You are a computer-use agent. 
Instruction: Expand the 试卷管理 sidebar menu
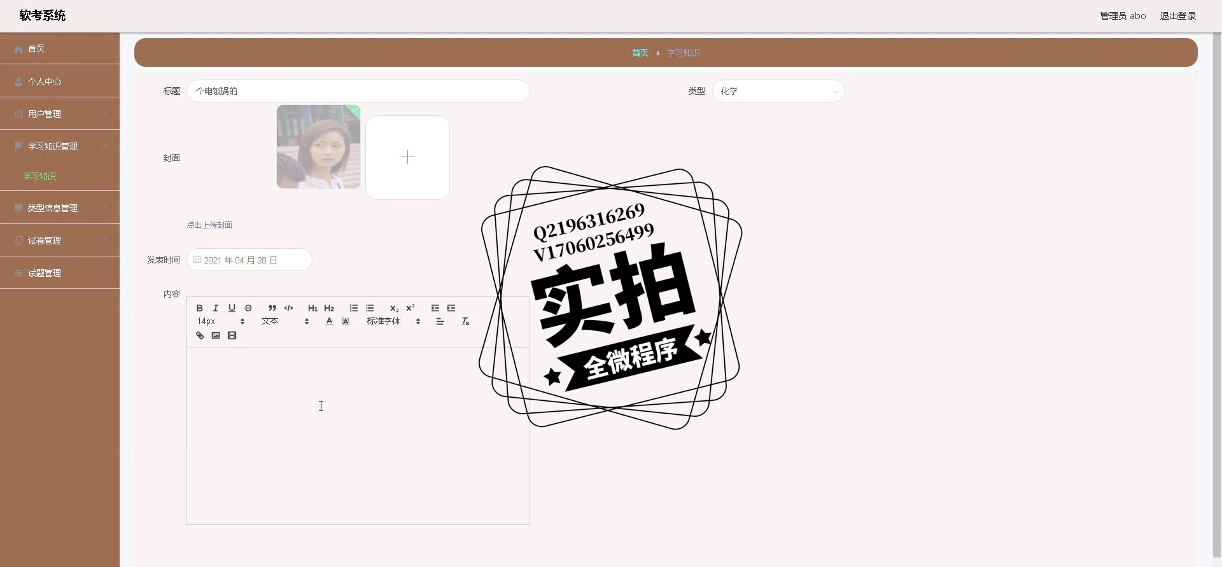(60, 240)
